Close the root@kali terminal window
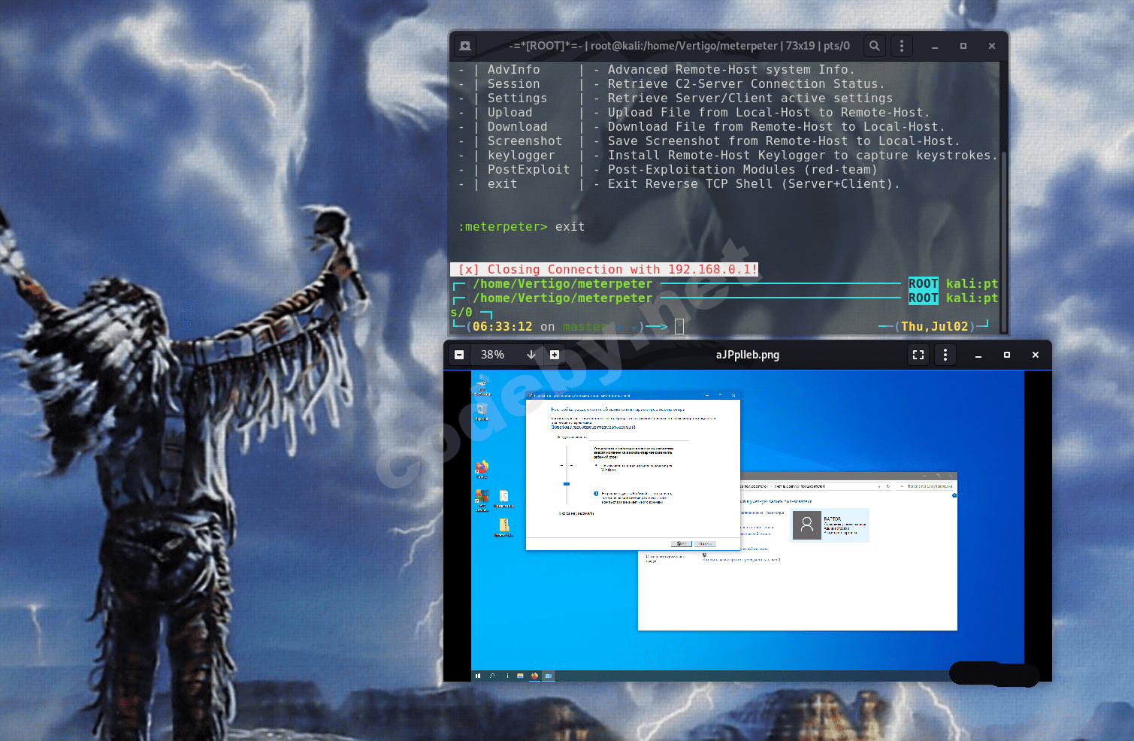The width and height of the screenshot is (1134, 741). pos(992,46)
